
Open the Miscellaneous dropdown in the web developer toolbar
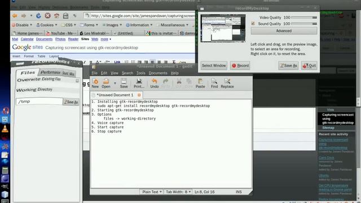point(173,25)
